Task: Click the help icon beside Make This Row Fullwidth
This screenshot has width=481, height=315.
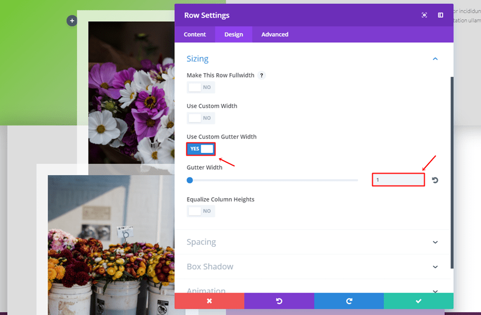Action: (262, 75)
